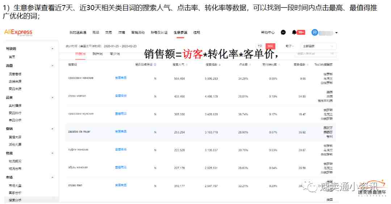Sort by the 支付转化率 column arrow
Viewport: 391px width, 204px height.
pos(279,65)
